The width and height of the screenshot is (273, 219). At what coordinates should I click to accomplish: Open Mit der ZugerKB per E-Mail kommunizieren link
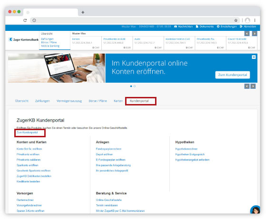tap(120, 211)
